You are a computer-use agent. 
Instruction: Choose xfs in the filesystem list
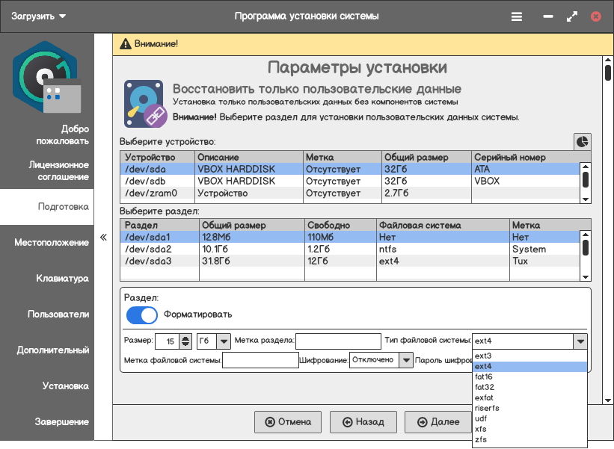482,429
